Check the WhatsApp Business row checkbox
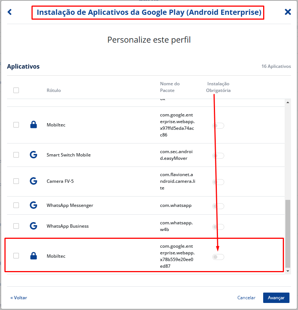The image size is (298, 310). coord(16,226)
